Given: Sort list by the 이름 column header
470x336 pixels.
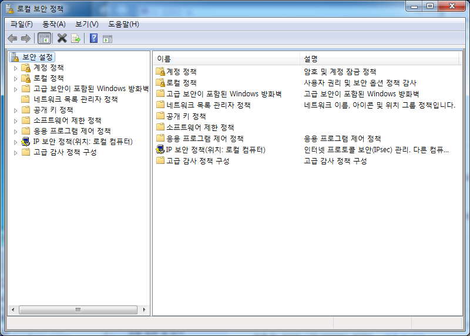Looking at the screenshot, I should coord(227,59).
